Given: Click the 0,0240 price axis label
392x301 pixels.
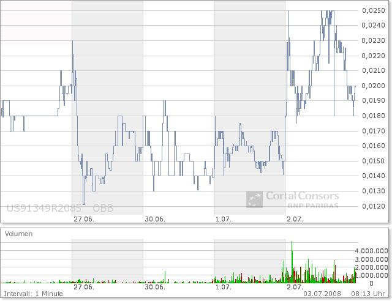Looking at the screenshot, I should pyautogui.click(x=374, y=25).
